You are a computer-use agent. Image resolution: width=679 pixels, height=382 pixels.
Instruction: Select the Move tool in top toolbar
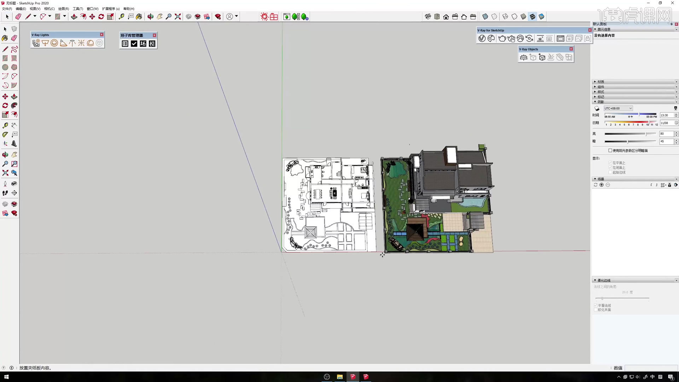92,17
